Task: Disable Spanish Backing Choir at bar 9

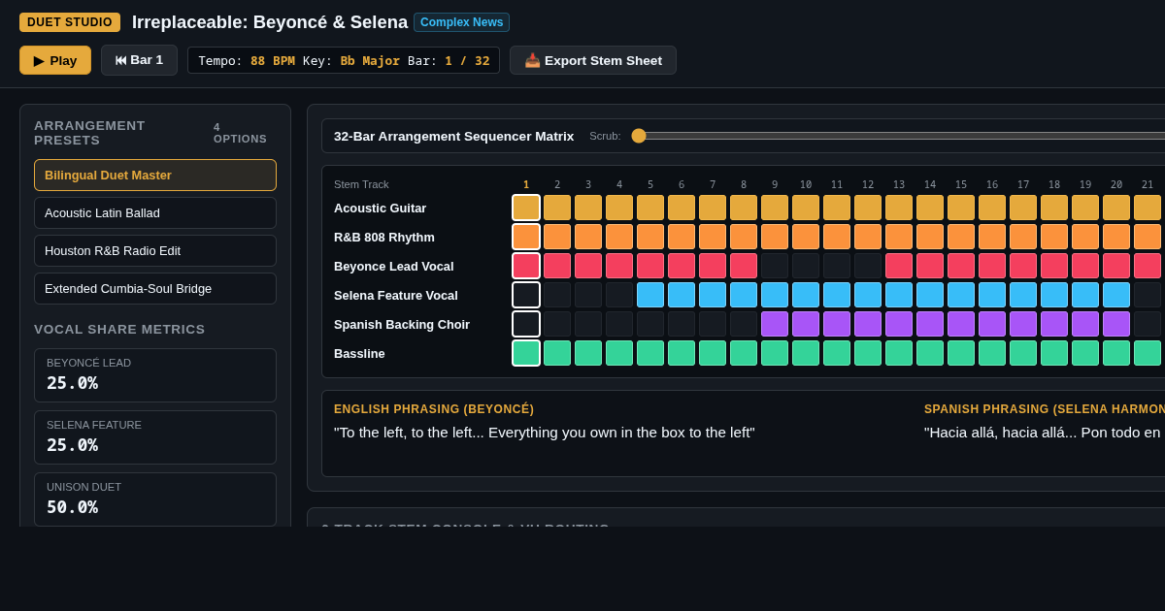Action: pyautogui.click(x=775, y=324)
